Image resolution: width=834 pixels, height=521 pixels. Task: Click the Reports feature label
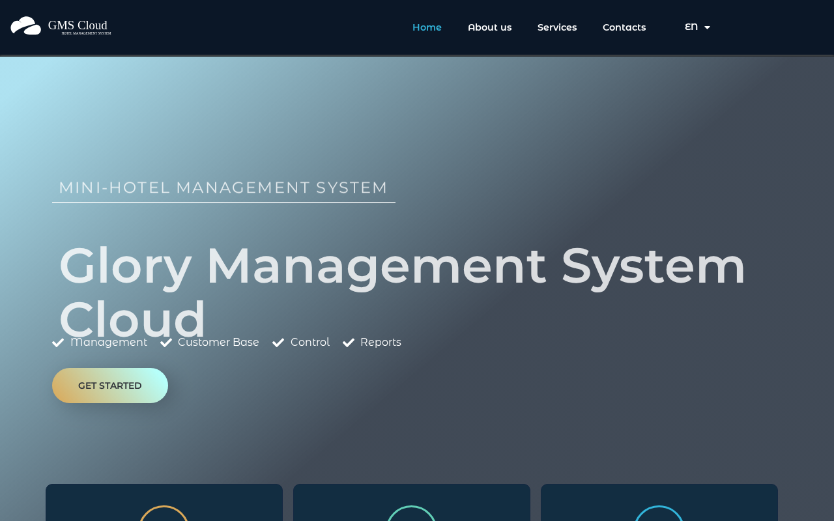[x=381, y=343]
